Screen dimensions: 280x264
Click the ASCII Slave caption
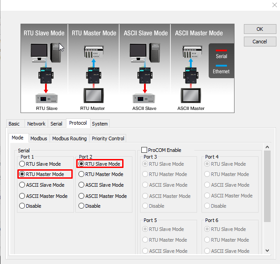tap(144, 108)
